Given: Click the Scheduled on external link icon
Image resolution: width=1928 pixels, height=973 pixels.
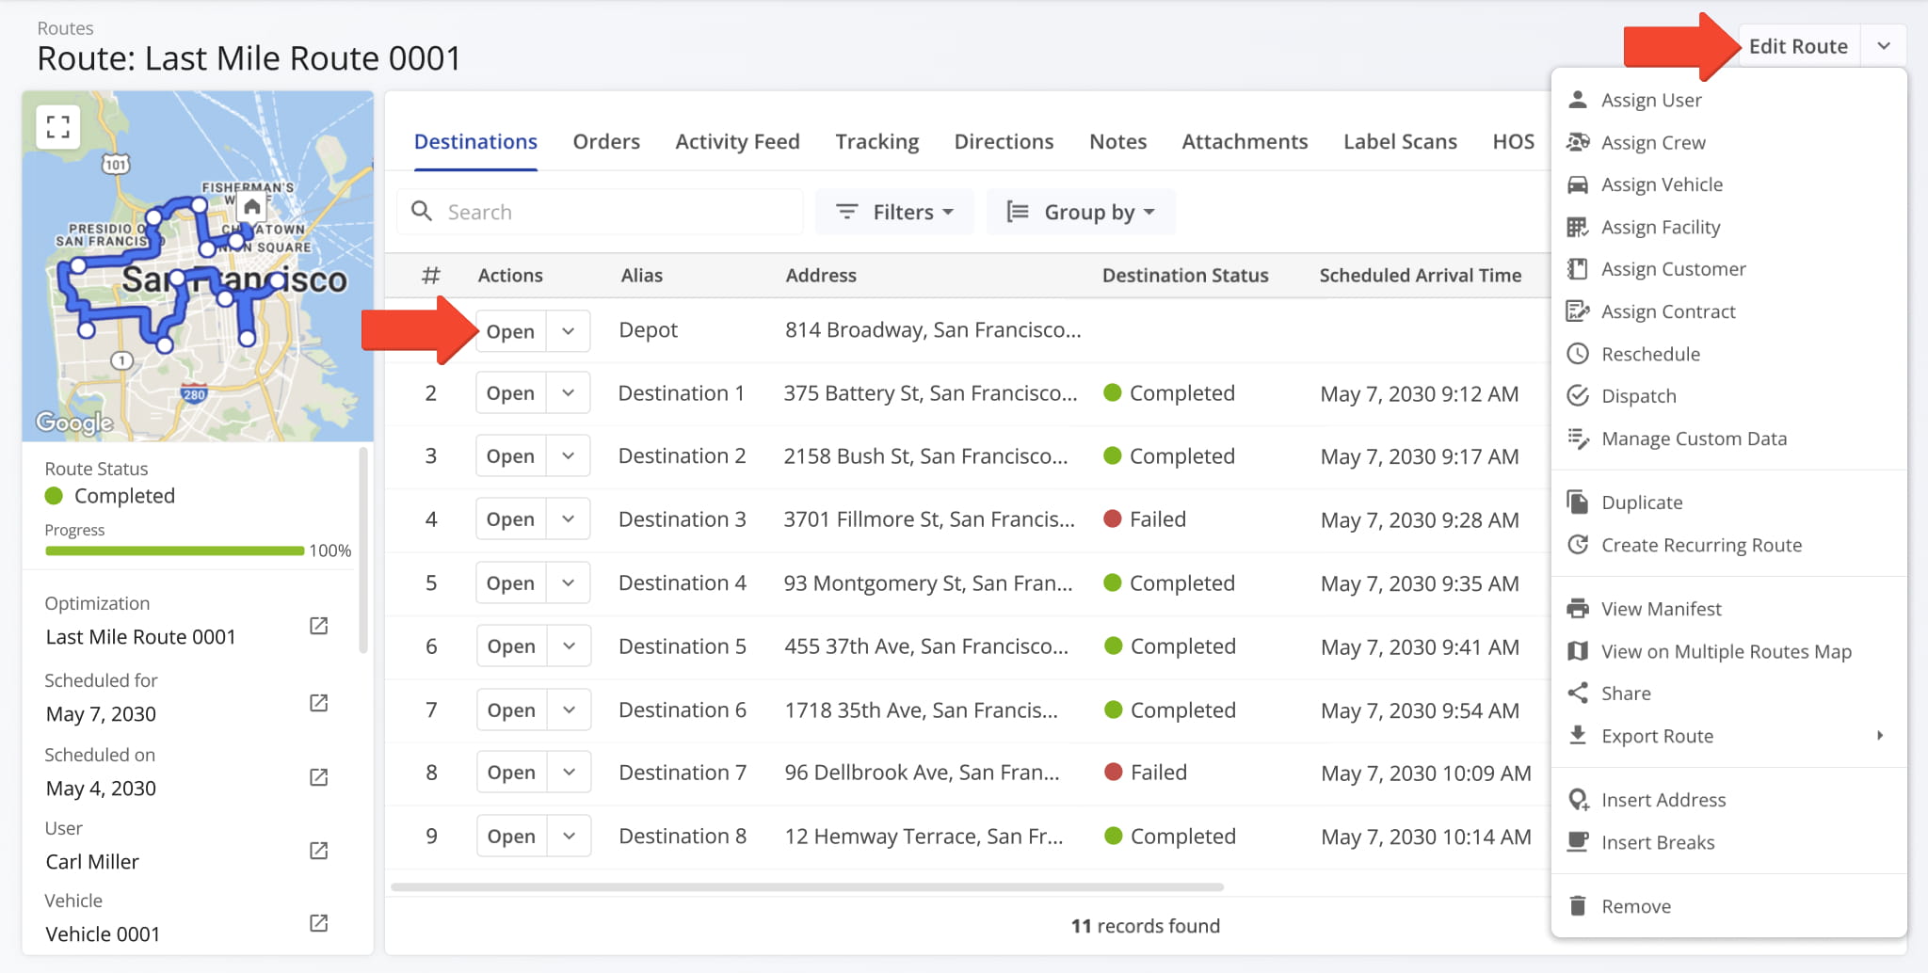Looking at the screenshot, I should pyautogui.click(x=319, y=777).
